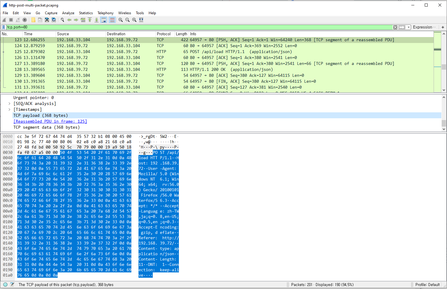Open the display filter history dropdown
The height and width of the screenshot is (289, 447).
tap(409, 27)
